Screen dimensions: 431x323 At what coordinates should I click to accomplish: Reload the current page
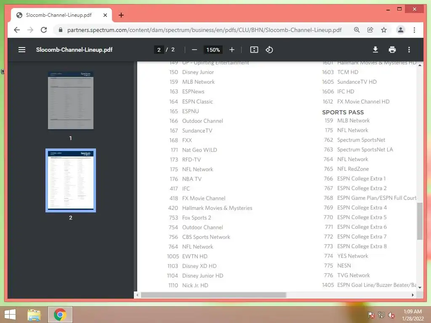pos(44,30)
